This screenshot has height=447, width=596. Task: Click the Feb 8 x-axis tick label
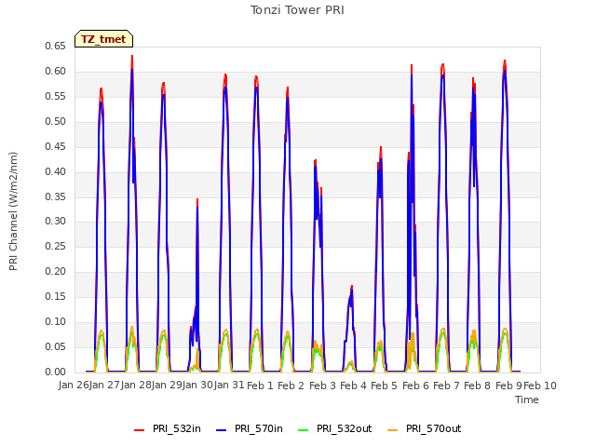click(478, 386)
